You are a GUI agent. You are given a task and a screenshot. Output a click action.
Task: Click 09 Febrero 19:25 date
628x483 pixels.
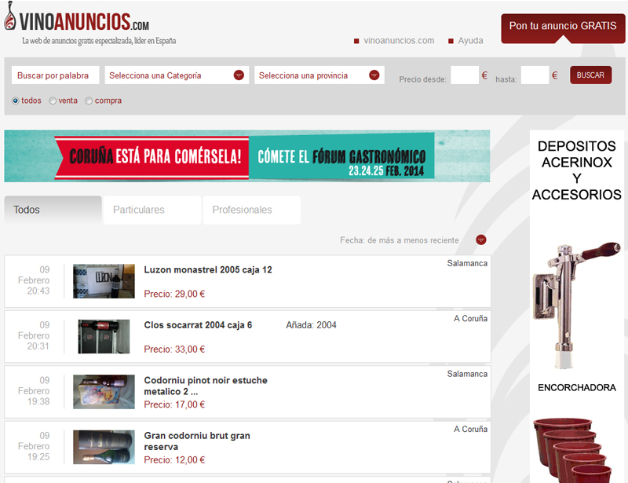[34, 446]
